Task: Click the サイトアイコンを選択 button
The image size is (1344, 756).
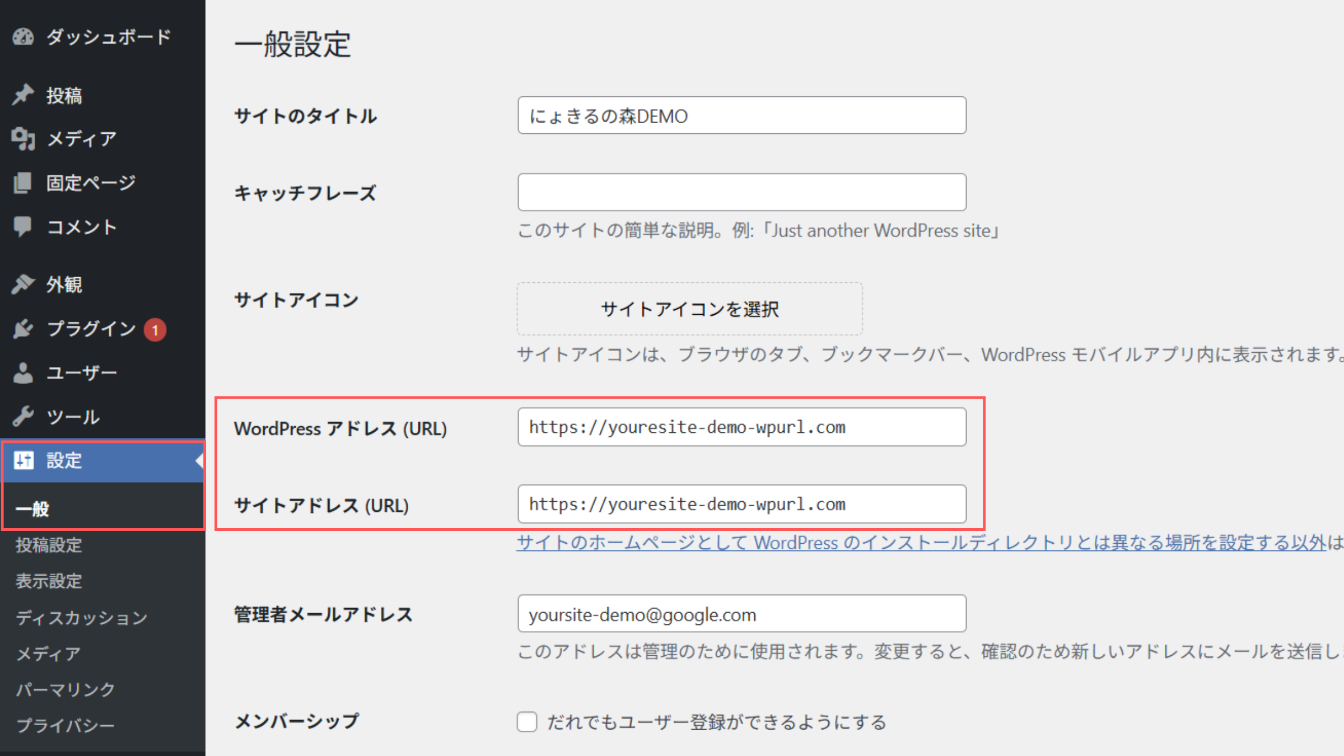Action: tap(689, 309)
